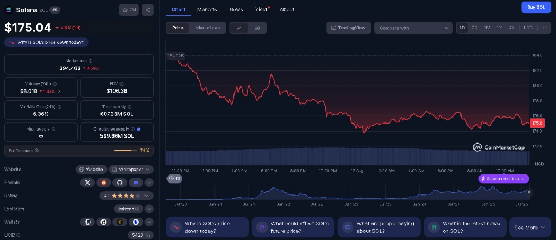Set chart range to 1Y

[x=500, y=28]
